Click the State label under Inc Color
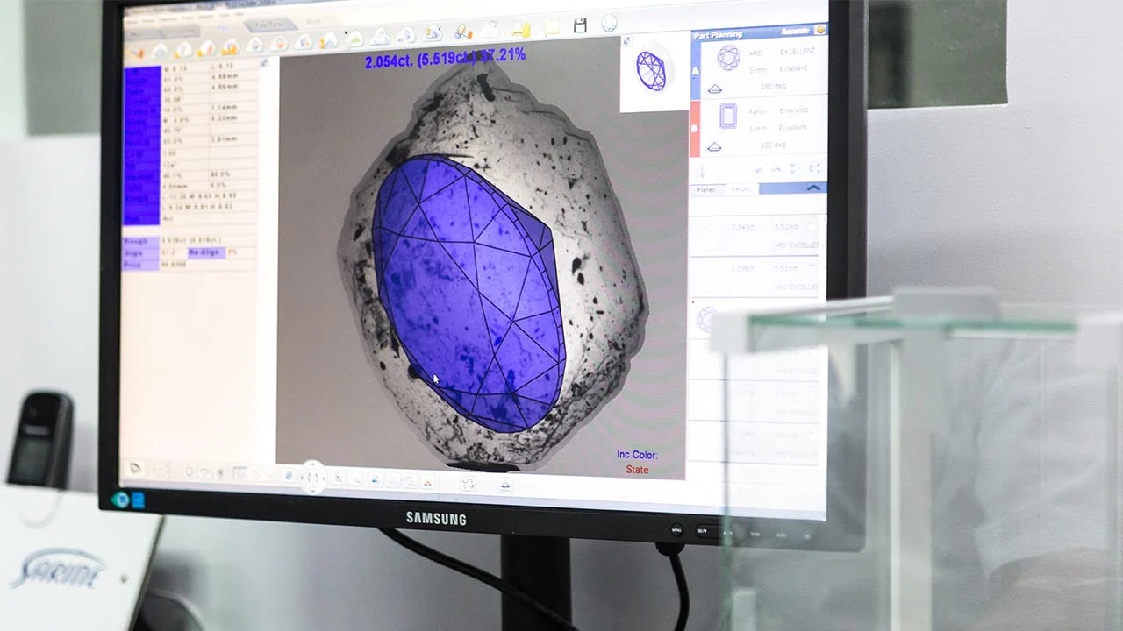The image size is (1123, 631). [637, 470]
